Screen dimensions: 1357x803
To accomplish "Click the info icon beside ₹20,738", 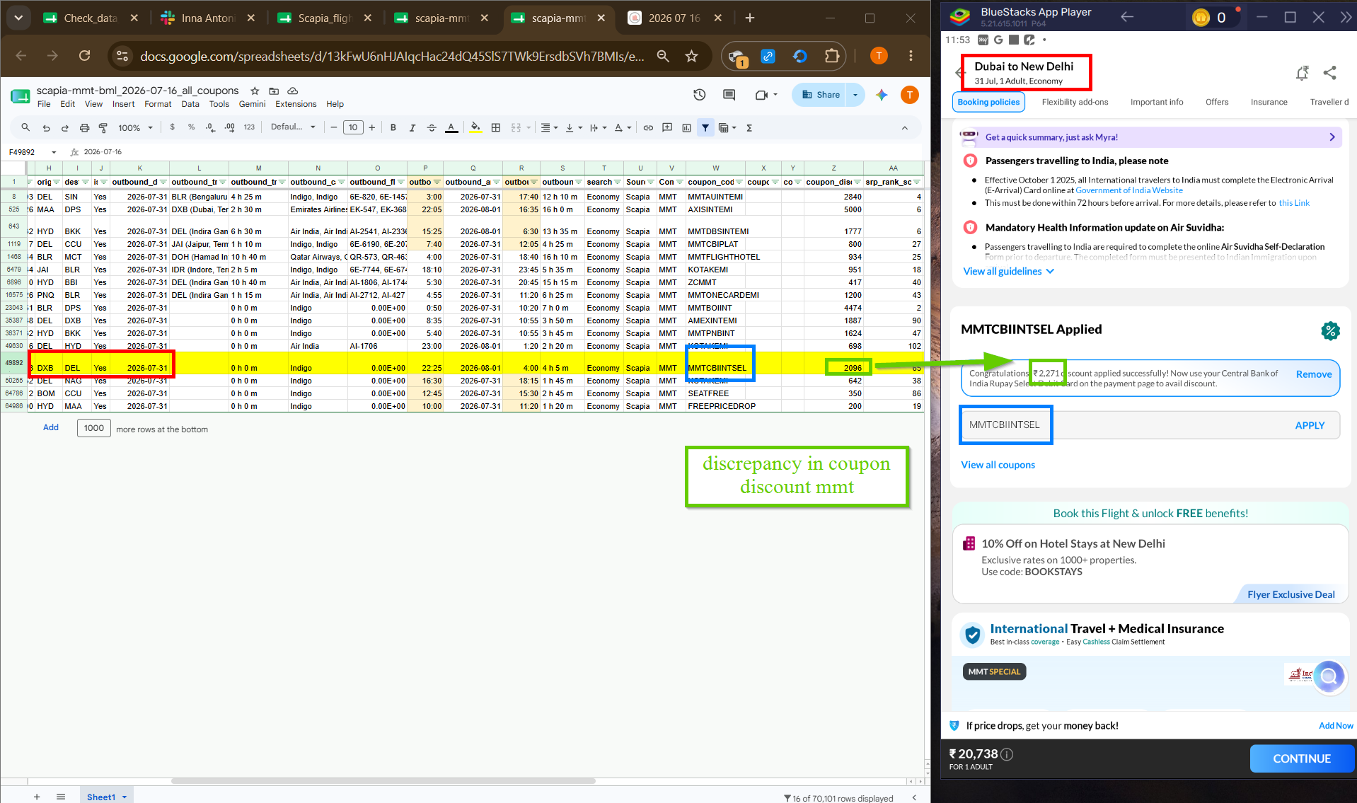I will (1007, 754).
